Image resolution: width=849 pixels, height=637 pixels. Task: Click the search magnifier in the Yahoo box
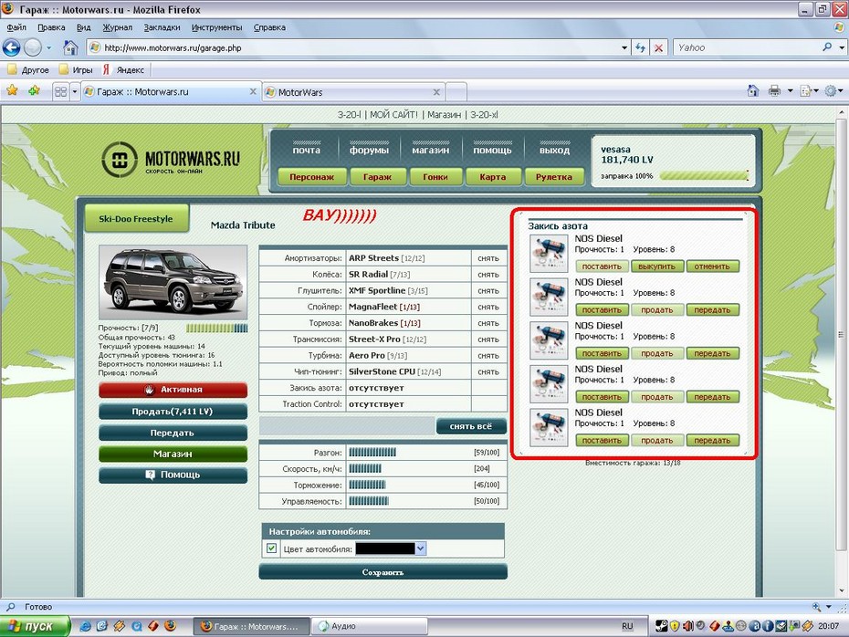[x=827, y=47]
